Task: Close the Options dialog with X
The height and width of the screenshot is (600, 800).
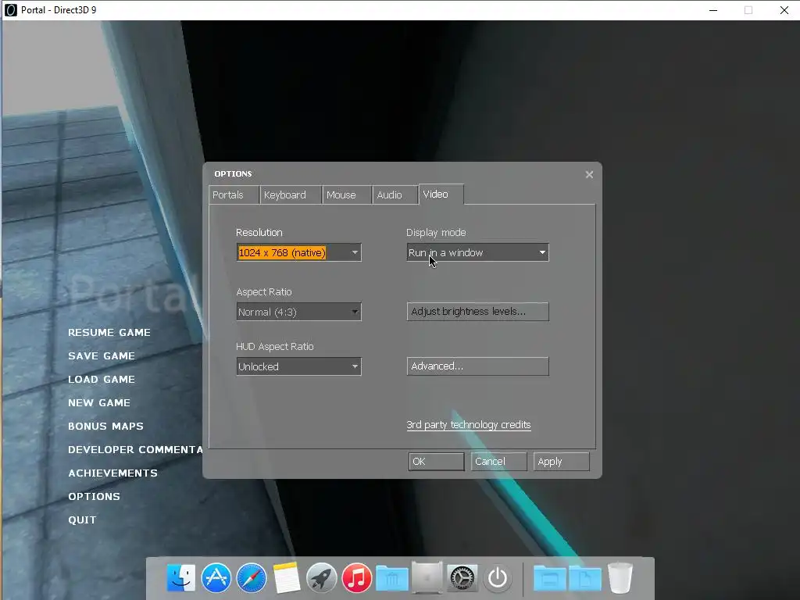Action: [589, 174]
